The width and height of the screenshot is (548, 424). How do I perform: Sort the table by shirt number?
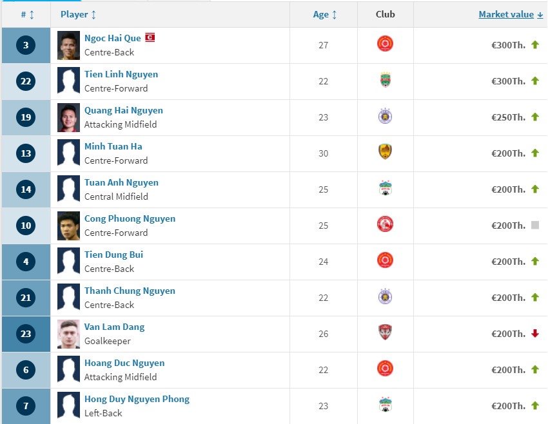(27, 15)
